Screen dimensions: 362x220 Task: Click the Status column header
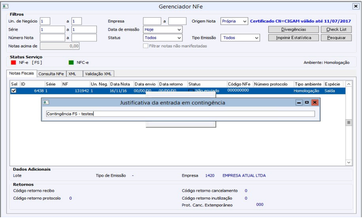point(207,84)
